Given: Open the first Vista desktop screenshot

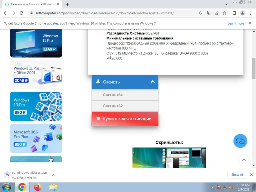Looking at the screenshot, I should tap(149, 157).
